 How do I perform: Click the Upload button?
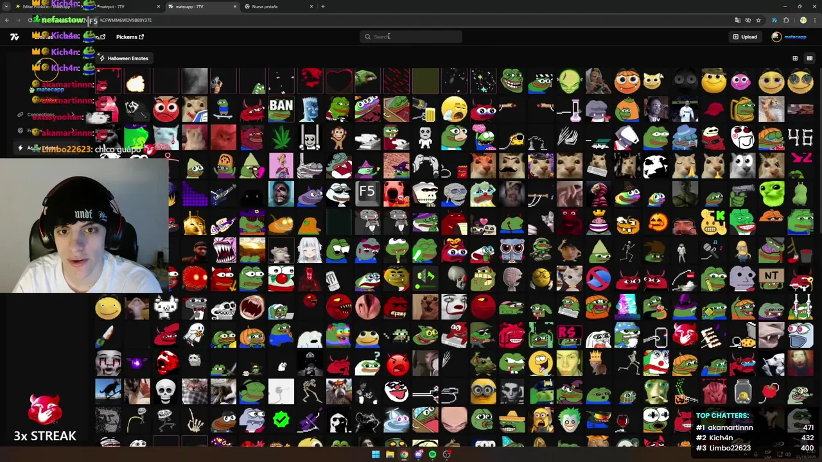[x=745, y=37]
